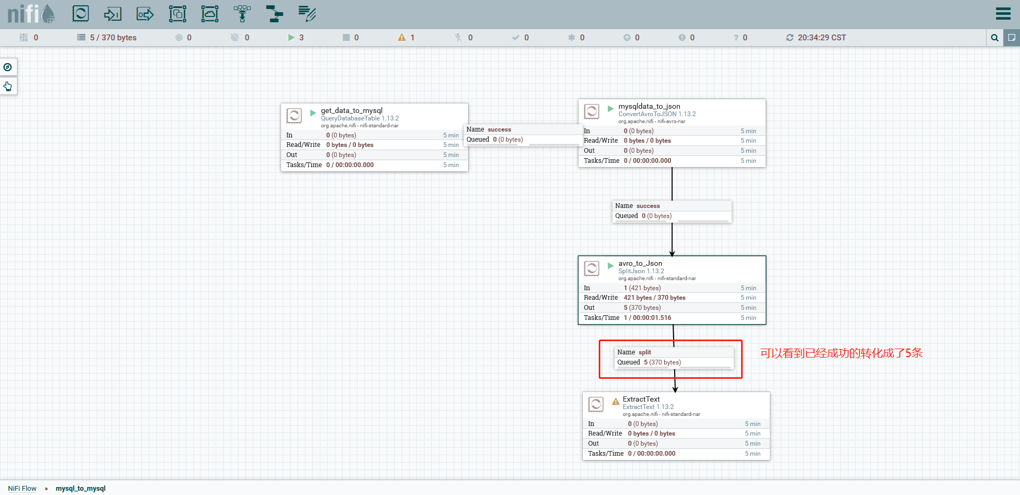Select the Remote Process Group toolbar icon
Viewport: 1020px width, 495px height.
click(x=210, y=14)
